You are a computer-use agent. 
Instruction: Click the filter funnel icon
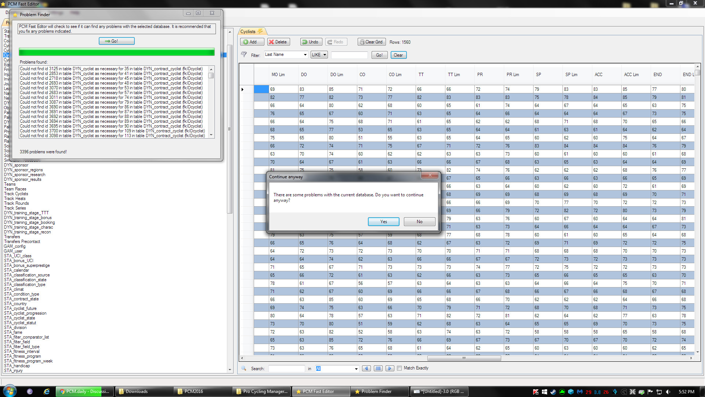(244, 55)
